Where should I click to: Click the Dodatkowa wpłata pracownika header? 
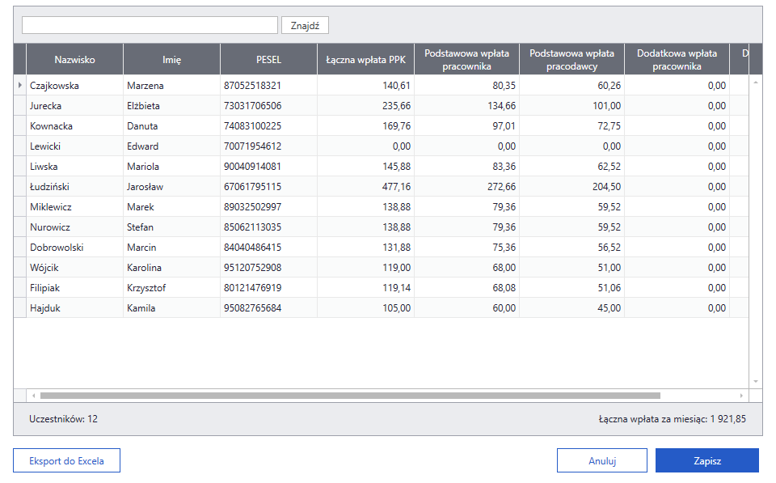pos(677,59)
